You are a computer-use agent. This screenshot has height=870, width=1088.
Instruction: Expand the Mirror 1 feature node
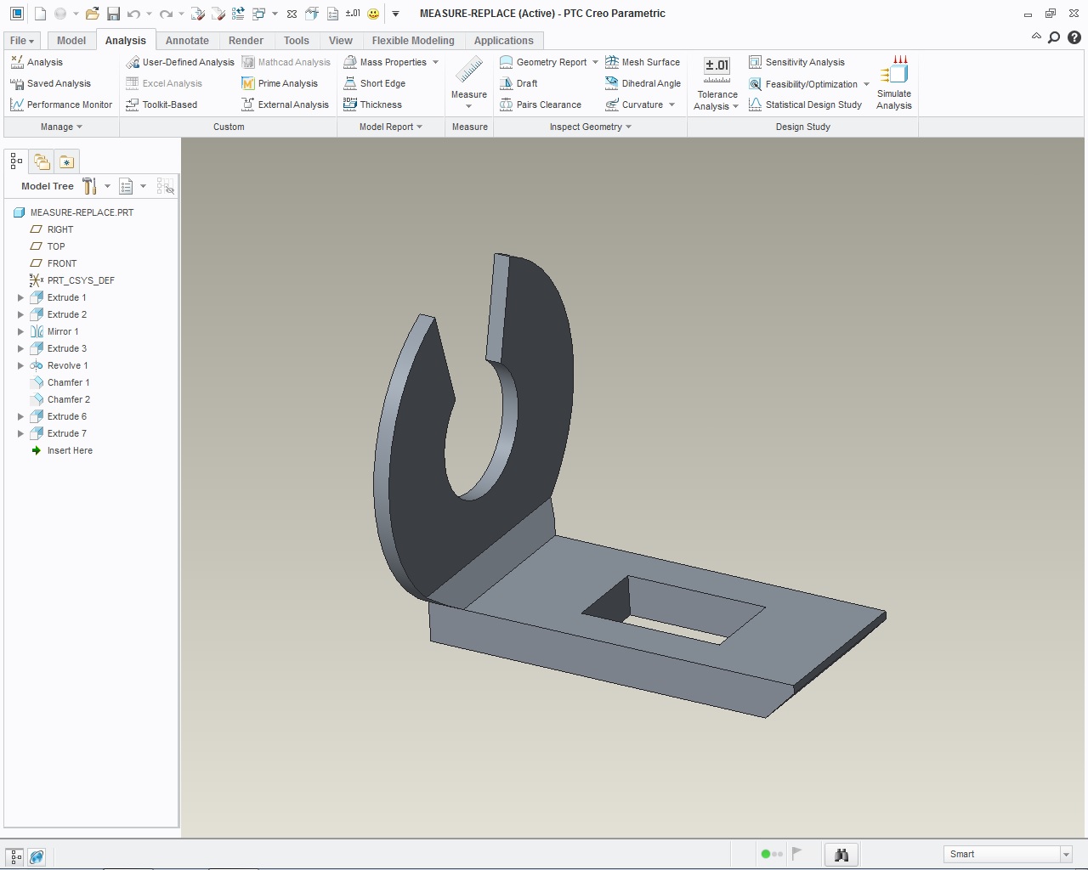click(x=20, y=332)
